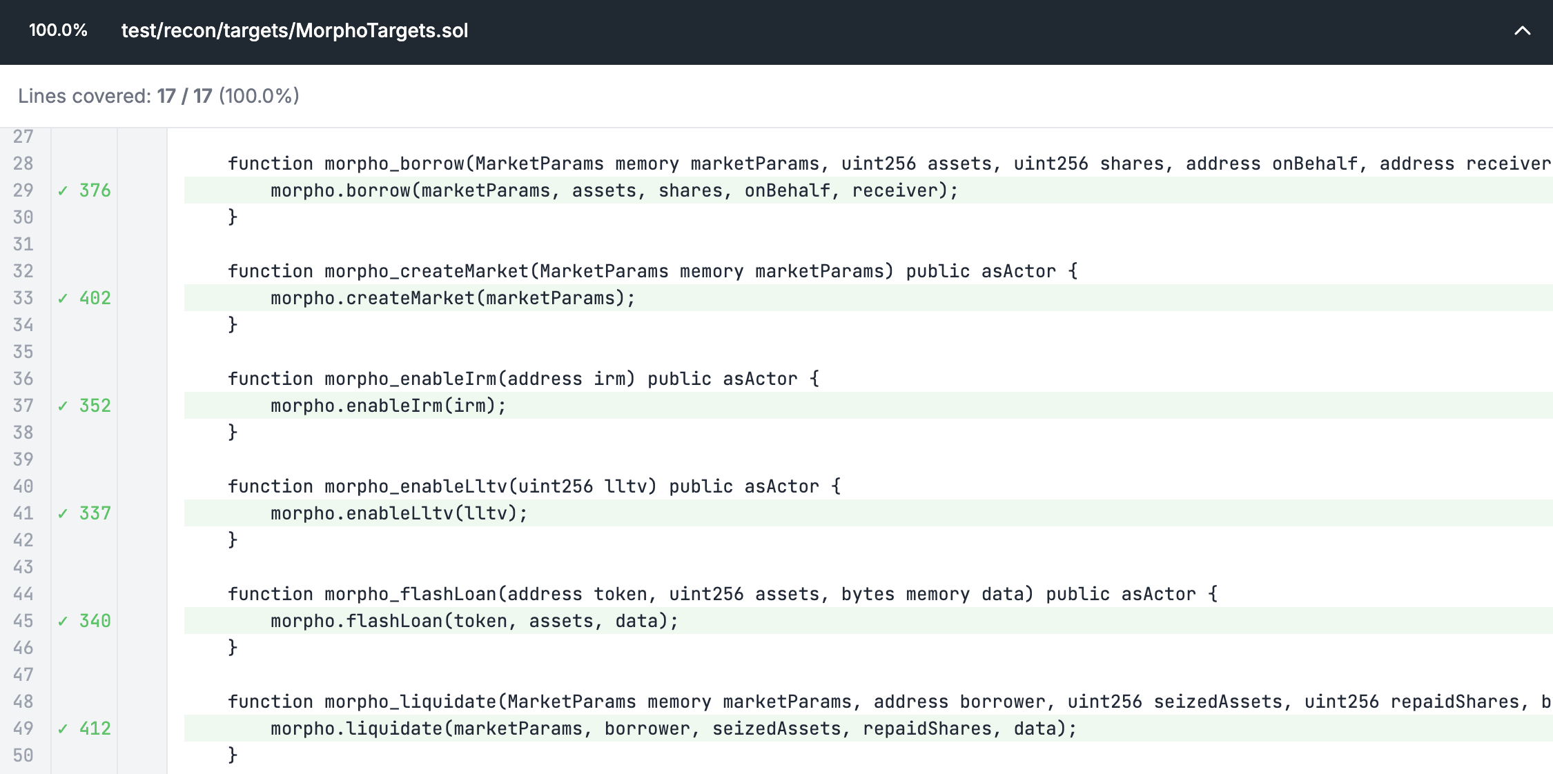Click the green checkmark on line 45
Image resolution: width=1553 pixels, height=774 pixels.
click(x=63, y=622)
